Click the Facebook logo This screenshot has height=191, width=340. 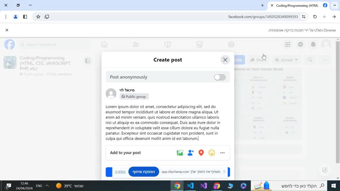pyautogui.click(x=10, y=45)
